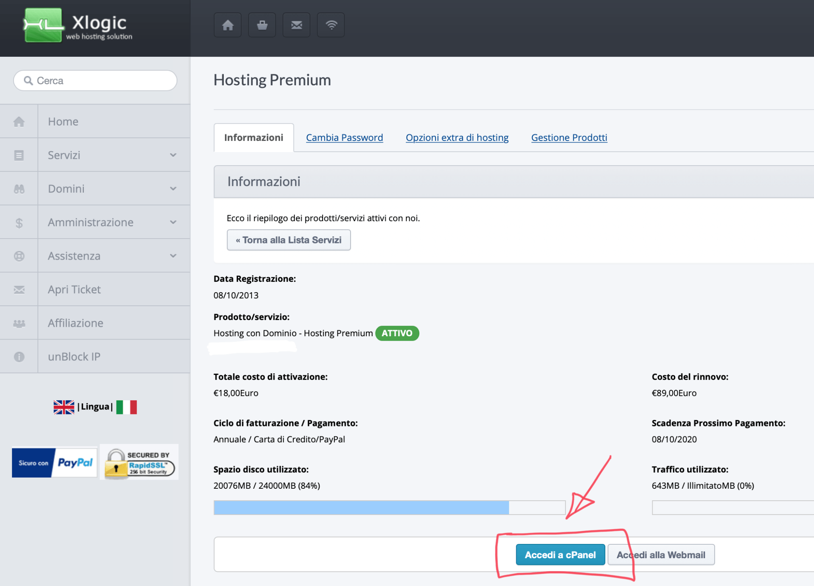The image size is (814, 586).
Task: Open the Gestione Prodotti tab
Action: click(569, 137)
